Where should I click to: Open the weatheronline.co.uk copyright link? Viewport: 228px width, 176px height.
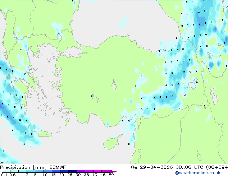(x=198, y=173)
